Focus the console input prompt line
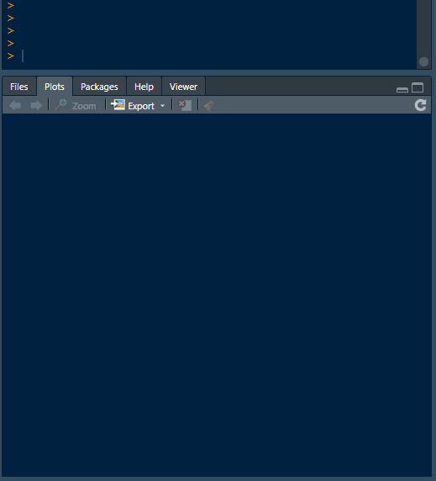This screenshot has width=436, height=481. point(208,56)
